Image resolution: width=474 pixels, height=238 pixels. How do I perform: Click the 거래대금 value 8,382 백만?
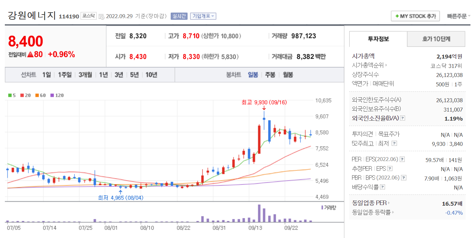pyautogui.click(x=311, y=57)
